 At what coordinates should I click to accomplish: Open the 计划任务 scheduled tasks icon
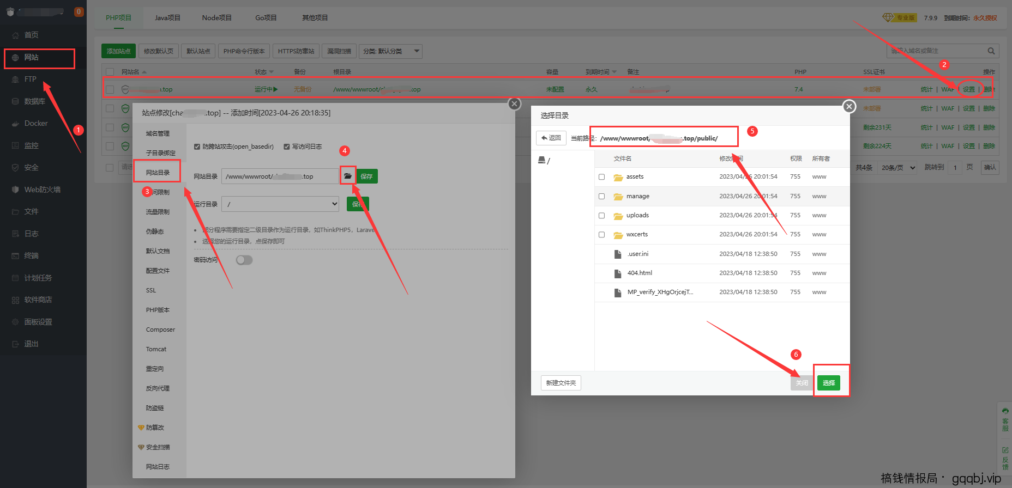pos(15,278)
